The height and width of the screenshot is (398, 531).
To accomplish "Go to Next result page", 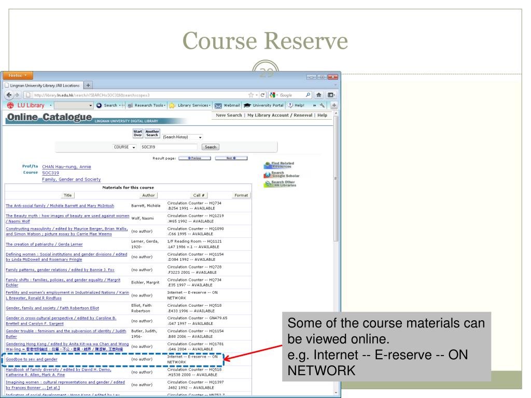I will [x=231, y=158].
